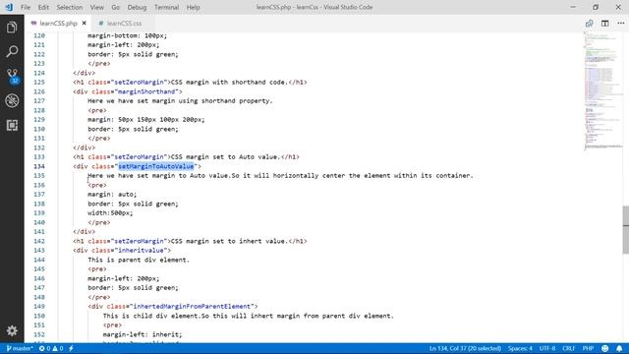The height and width of the screenshot is (354, 629).
Task: Open Source Control view with 32 badge
Action: click(x=13, y=76)
